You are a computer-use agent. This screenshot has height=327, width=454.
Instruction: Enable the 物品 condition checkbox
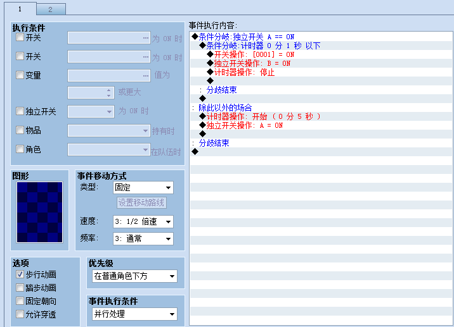(20, 130)
